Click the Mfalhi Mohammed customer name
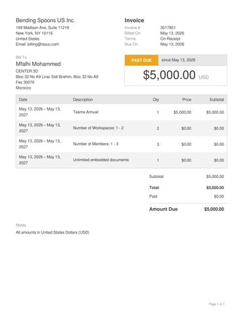Image resolution: width=243 pixels, height=314 pixels. point(38,64)
